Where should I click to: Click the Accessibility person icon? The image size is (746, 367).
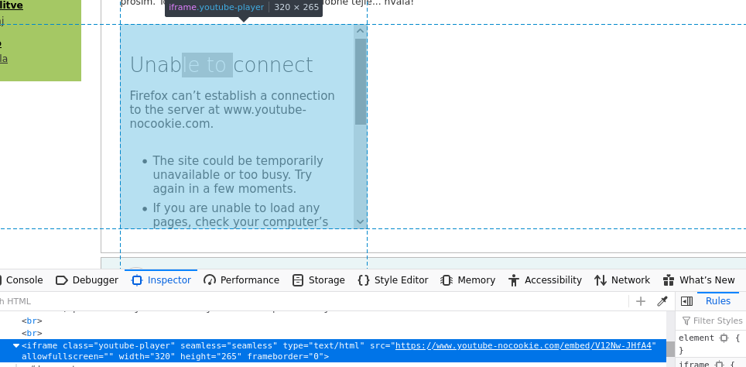(x=513, y=280)
